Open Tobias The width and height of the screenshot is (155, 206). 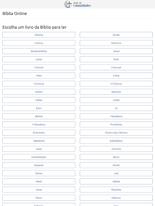click(x=39, y=100)
